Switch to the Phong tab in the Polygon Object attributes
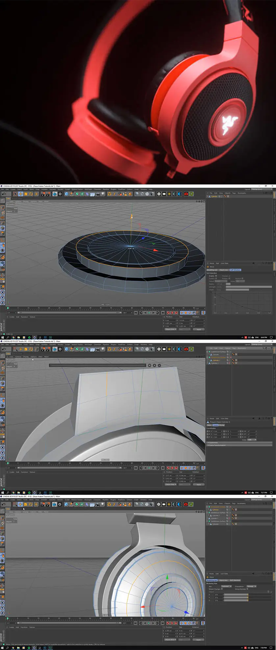Screen dimensions: 276x650 pyautogui.click(x=222, y=425)
